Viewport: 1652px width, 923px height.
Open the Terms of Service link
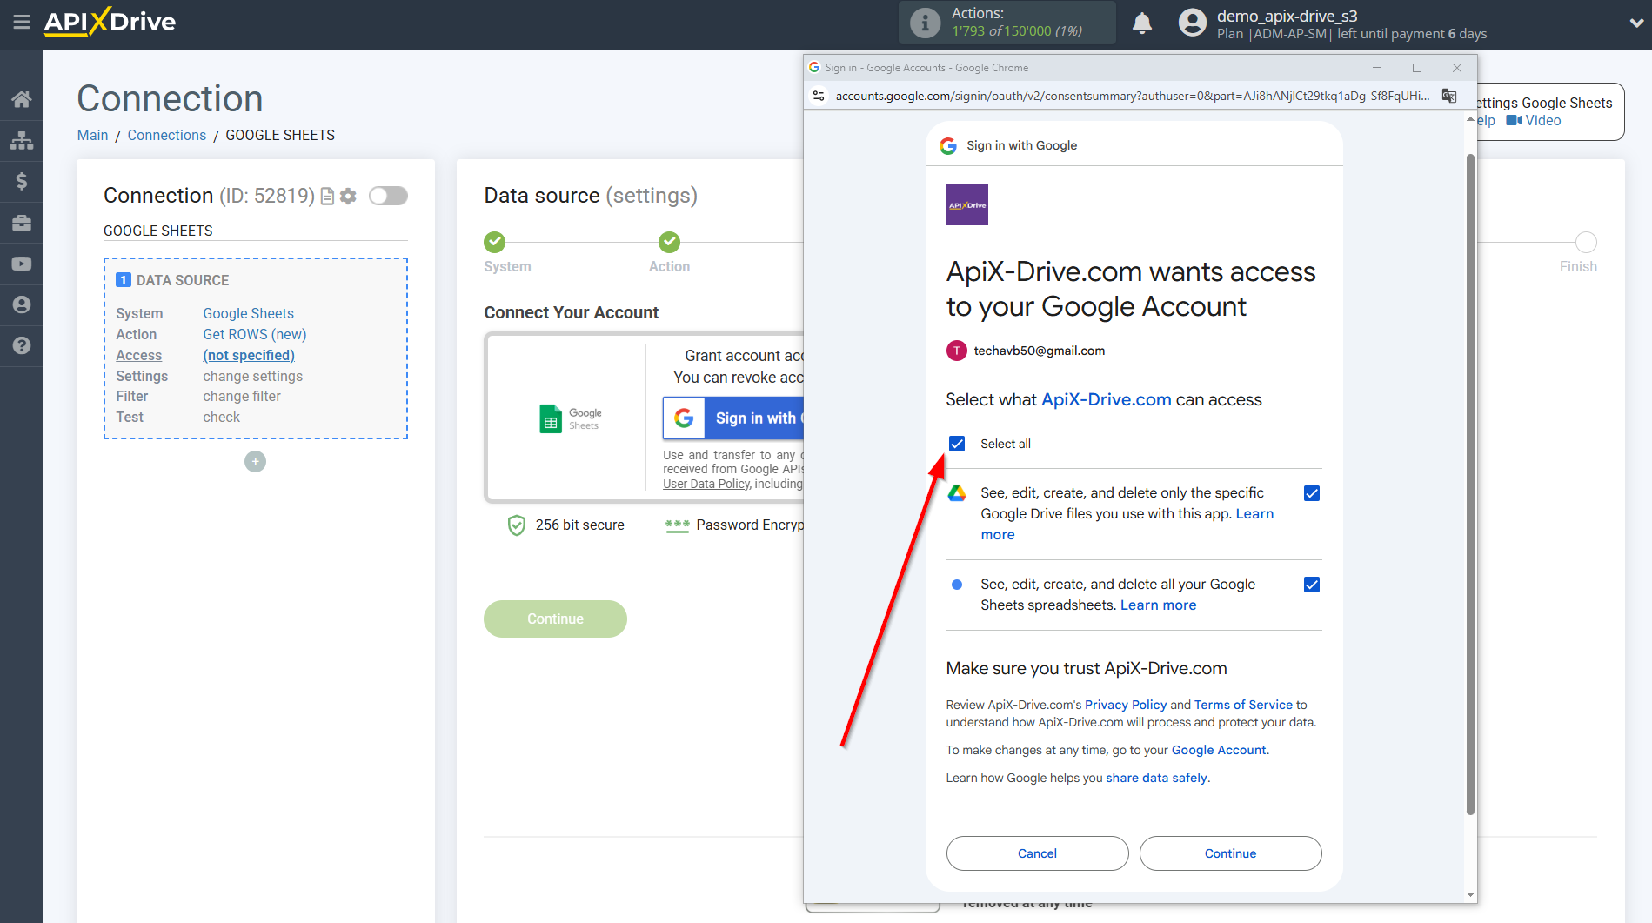(1242, 705)
